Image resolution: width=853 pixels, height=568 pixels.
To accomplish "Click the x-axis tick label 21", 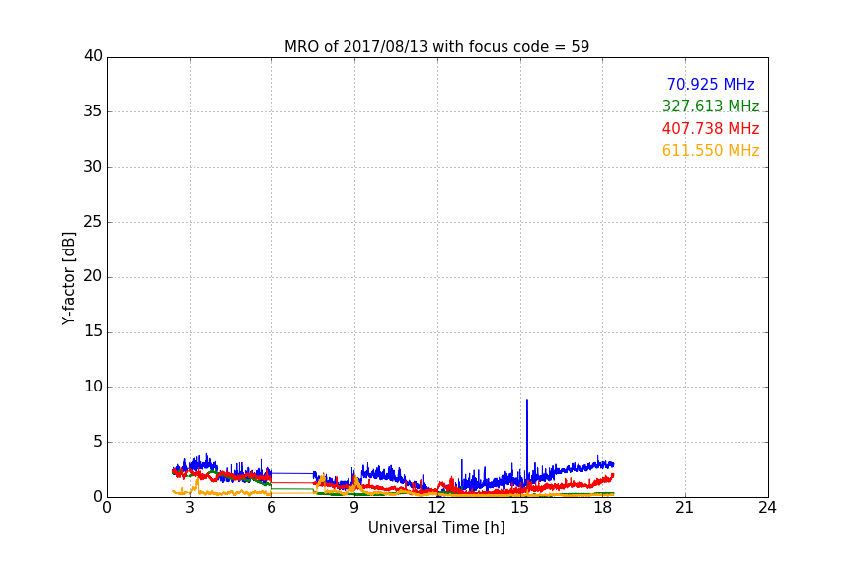I will coord(685,508).
